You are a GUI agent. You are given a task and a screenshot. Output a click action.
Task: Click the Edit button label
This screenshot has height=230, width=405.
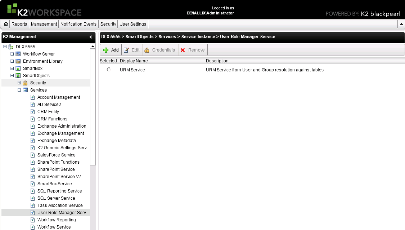[136, 50]
